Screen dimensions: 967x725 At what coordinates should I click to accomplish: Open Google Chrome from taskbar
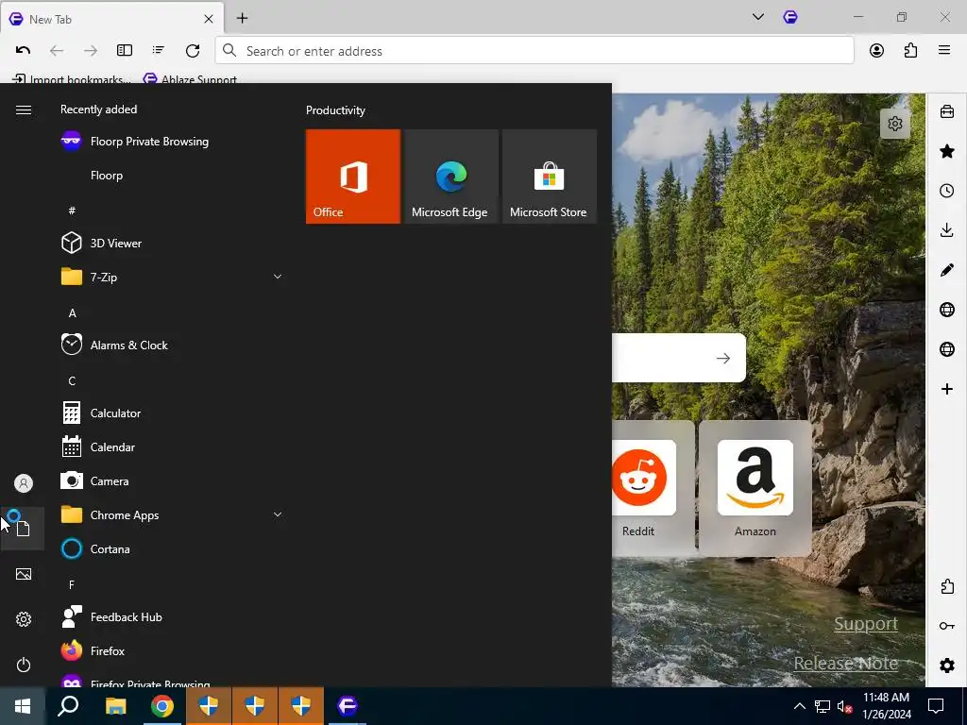162,706
